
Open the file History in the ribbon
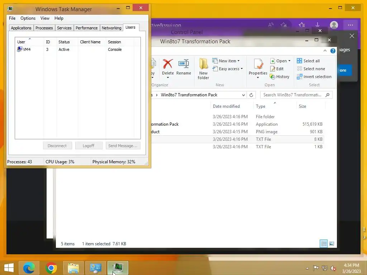pyautogui.click(x=280, y=77)
